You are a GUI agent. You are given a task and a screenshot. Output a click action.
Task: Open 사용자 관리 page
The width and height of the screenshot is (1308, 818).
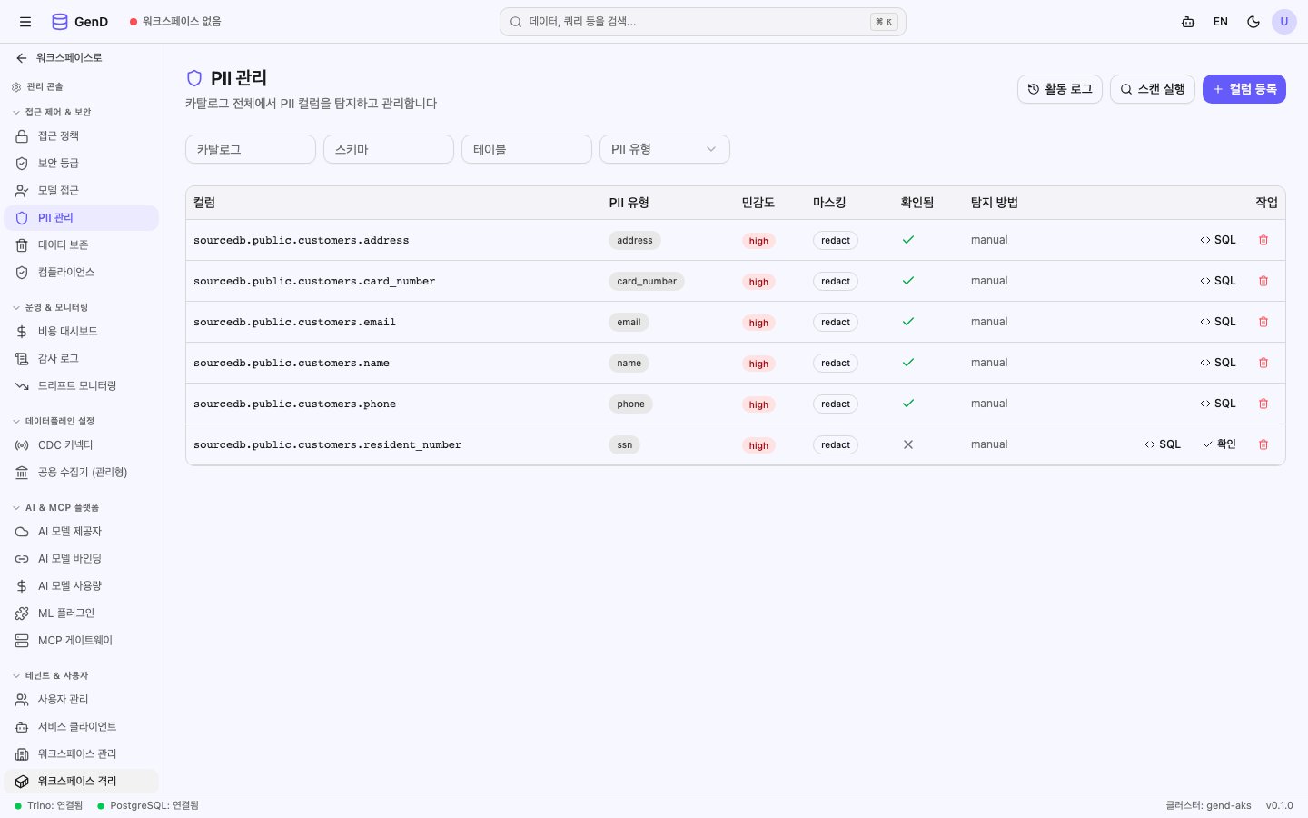coord(82,699)
